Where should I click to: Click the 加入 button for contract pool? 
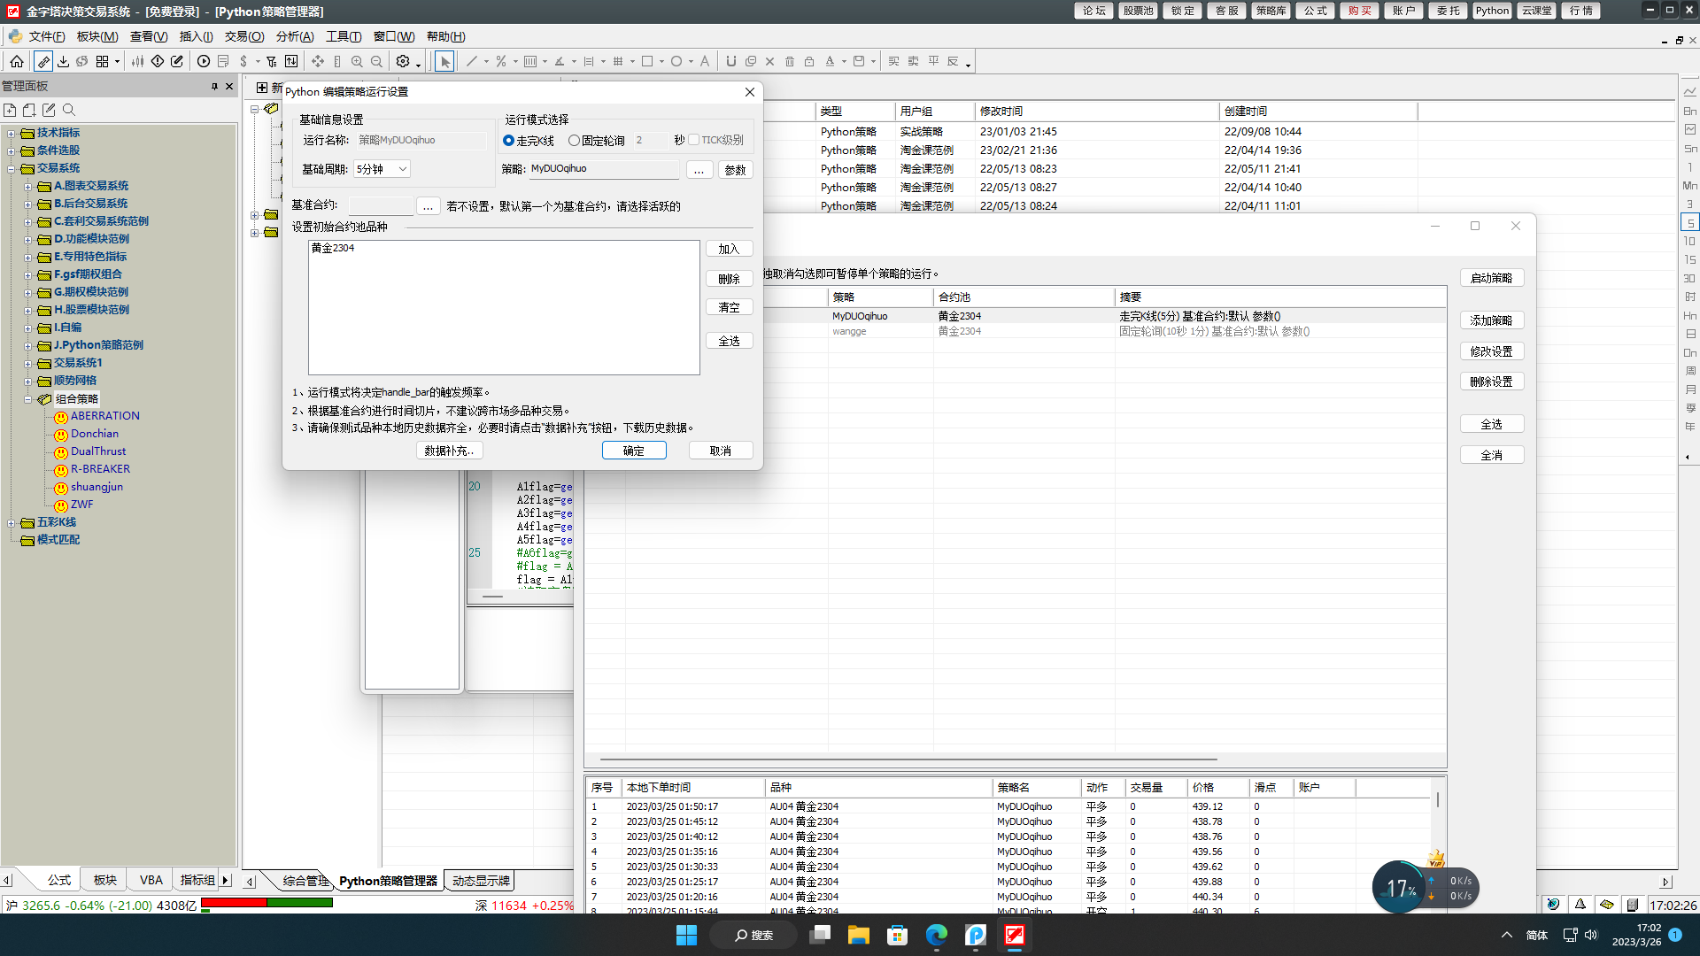pos(729,250)
